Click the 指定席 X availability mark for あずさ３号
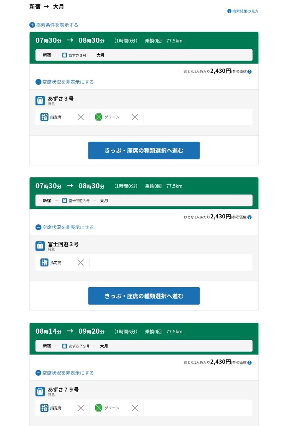This screenshot has width=288, height=426. (81, 117)
